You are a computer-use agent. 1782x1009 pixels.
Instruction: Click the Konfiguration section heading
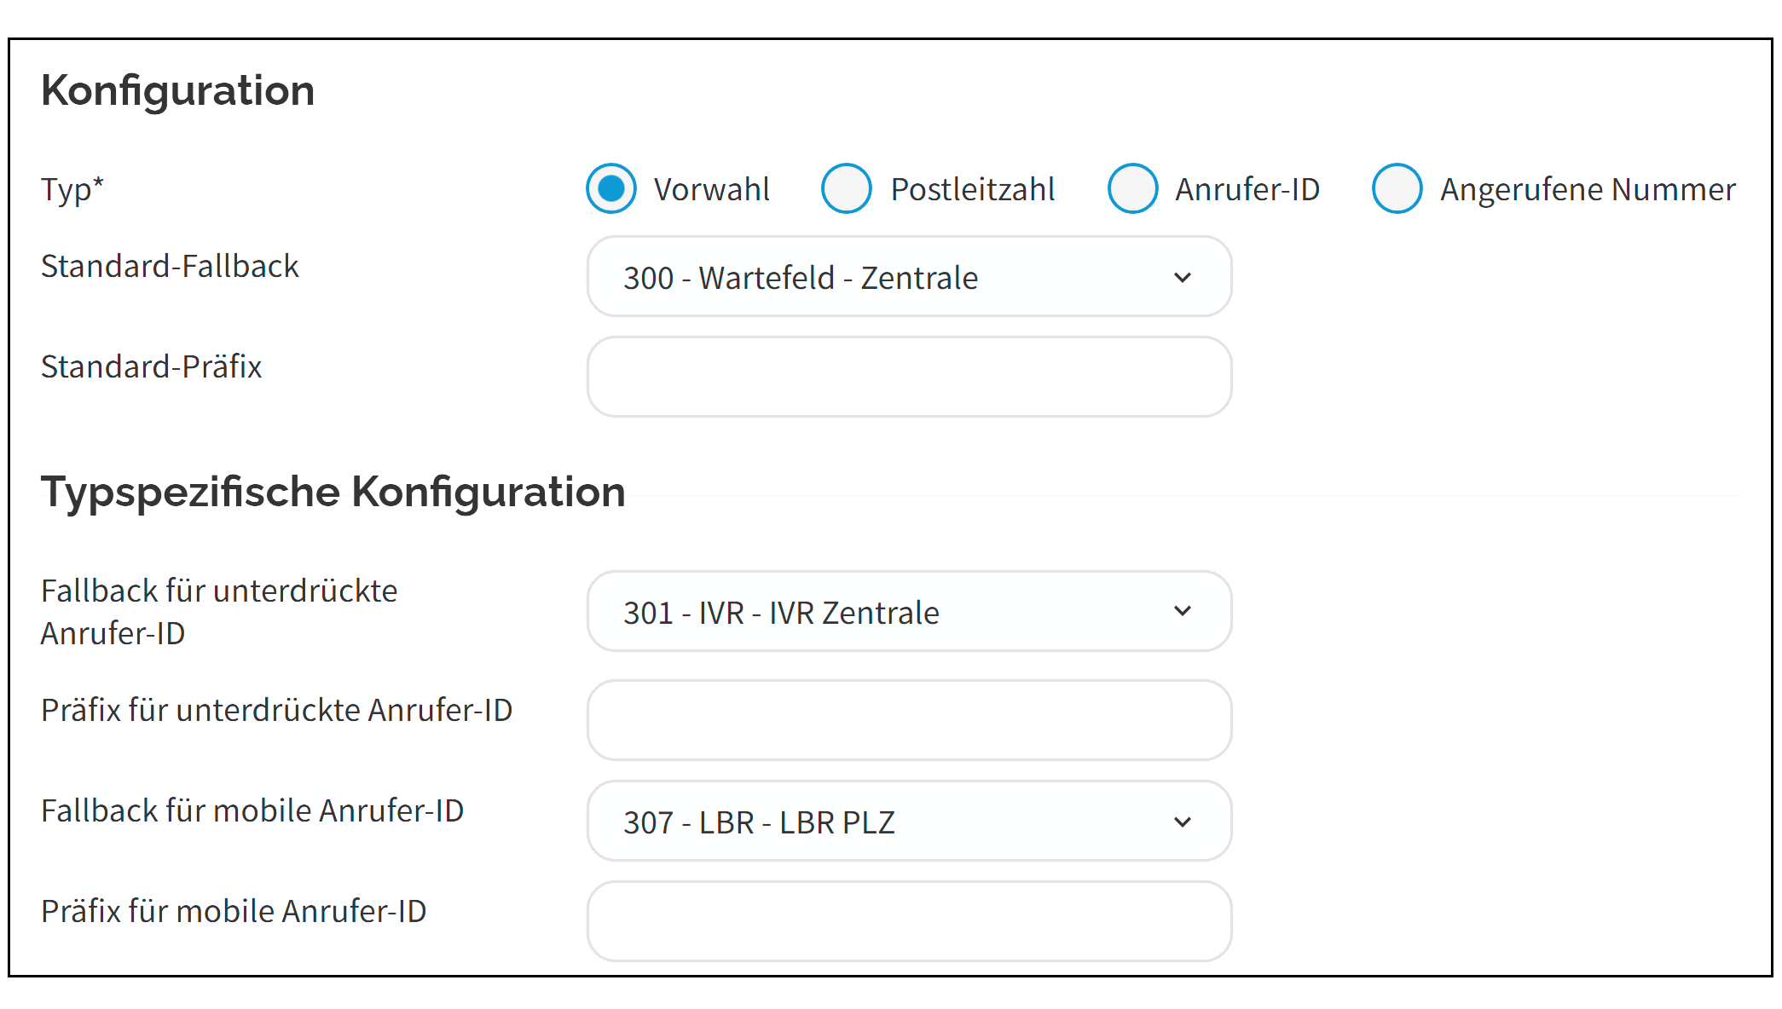pos(178,90)
